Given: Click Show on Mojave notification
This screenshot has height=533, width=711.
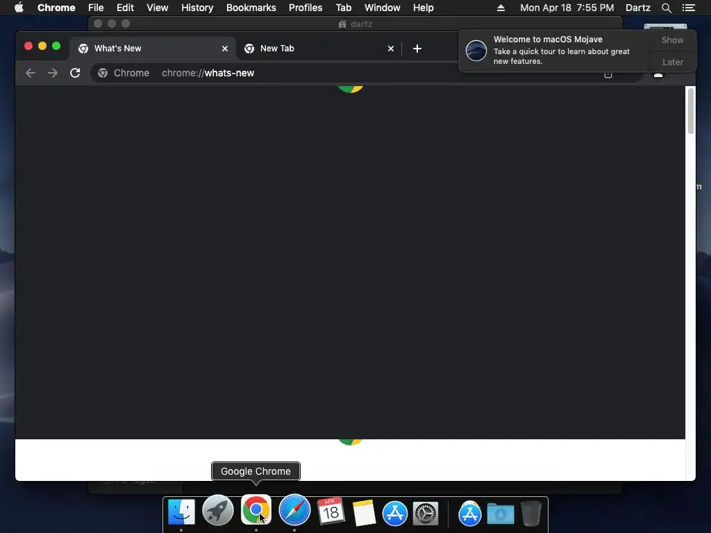Looking at the screenshot, I should pyautogui.click(x=672, y=40).
